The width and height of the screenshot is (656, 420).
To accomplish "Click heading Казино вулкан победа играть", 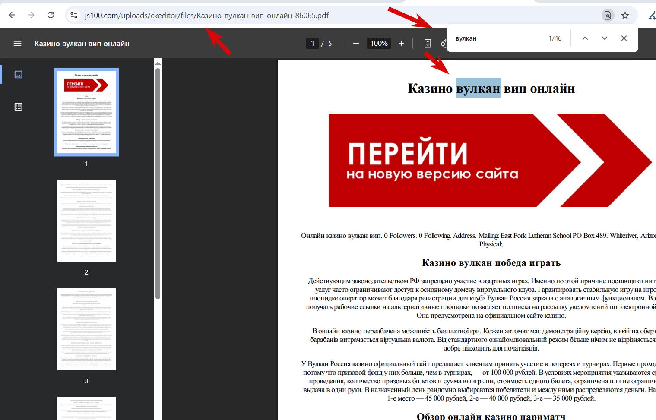I will [x=491, y=263].
